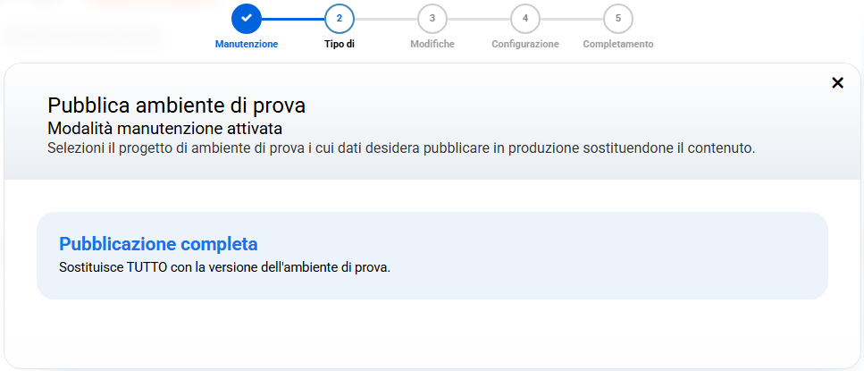
Task: Select step 2 circle in wizard
Action: click(340, 18)
